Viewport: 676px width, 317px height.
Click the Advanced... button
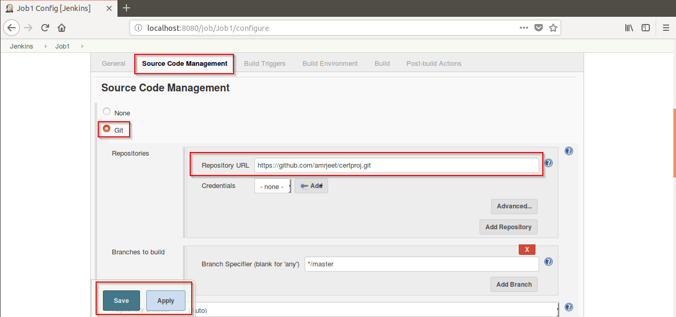point(514,206)
